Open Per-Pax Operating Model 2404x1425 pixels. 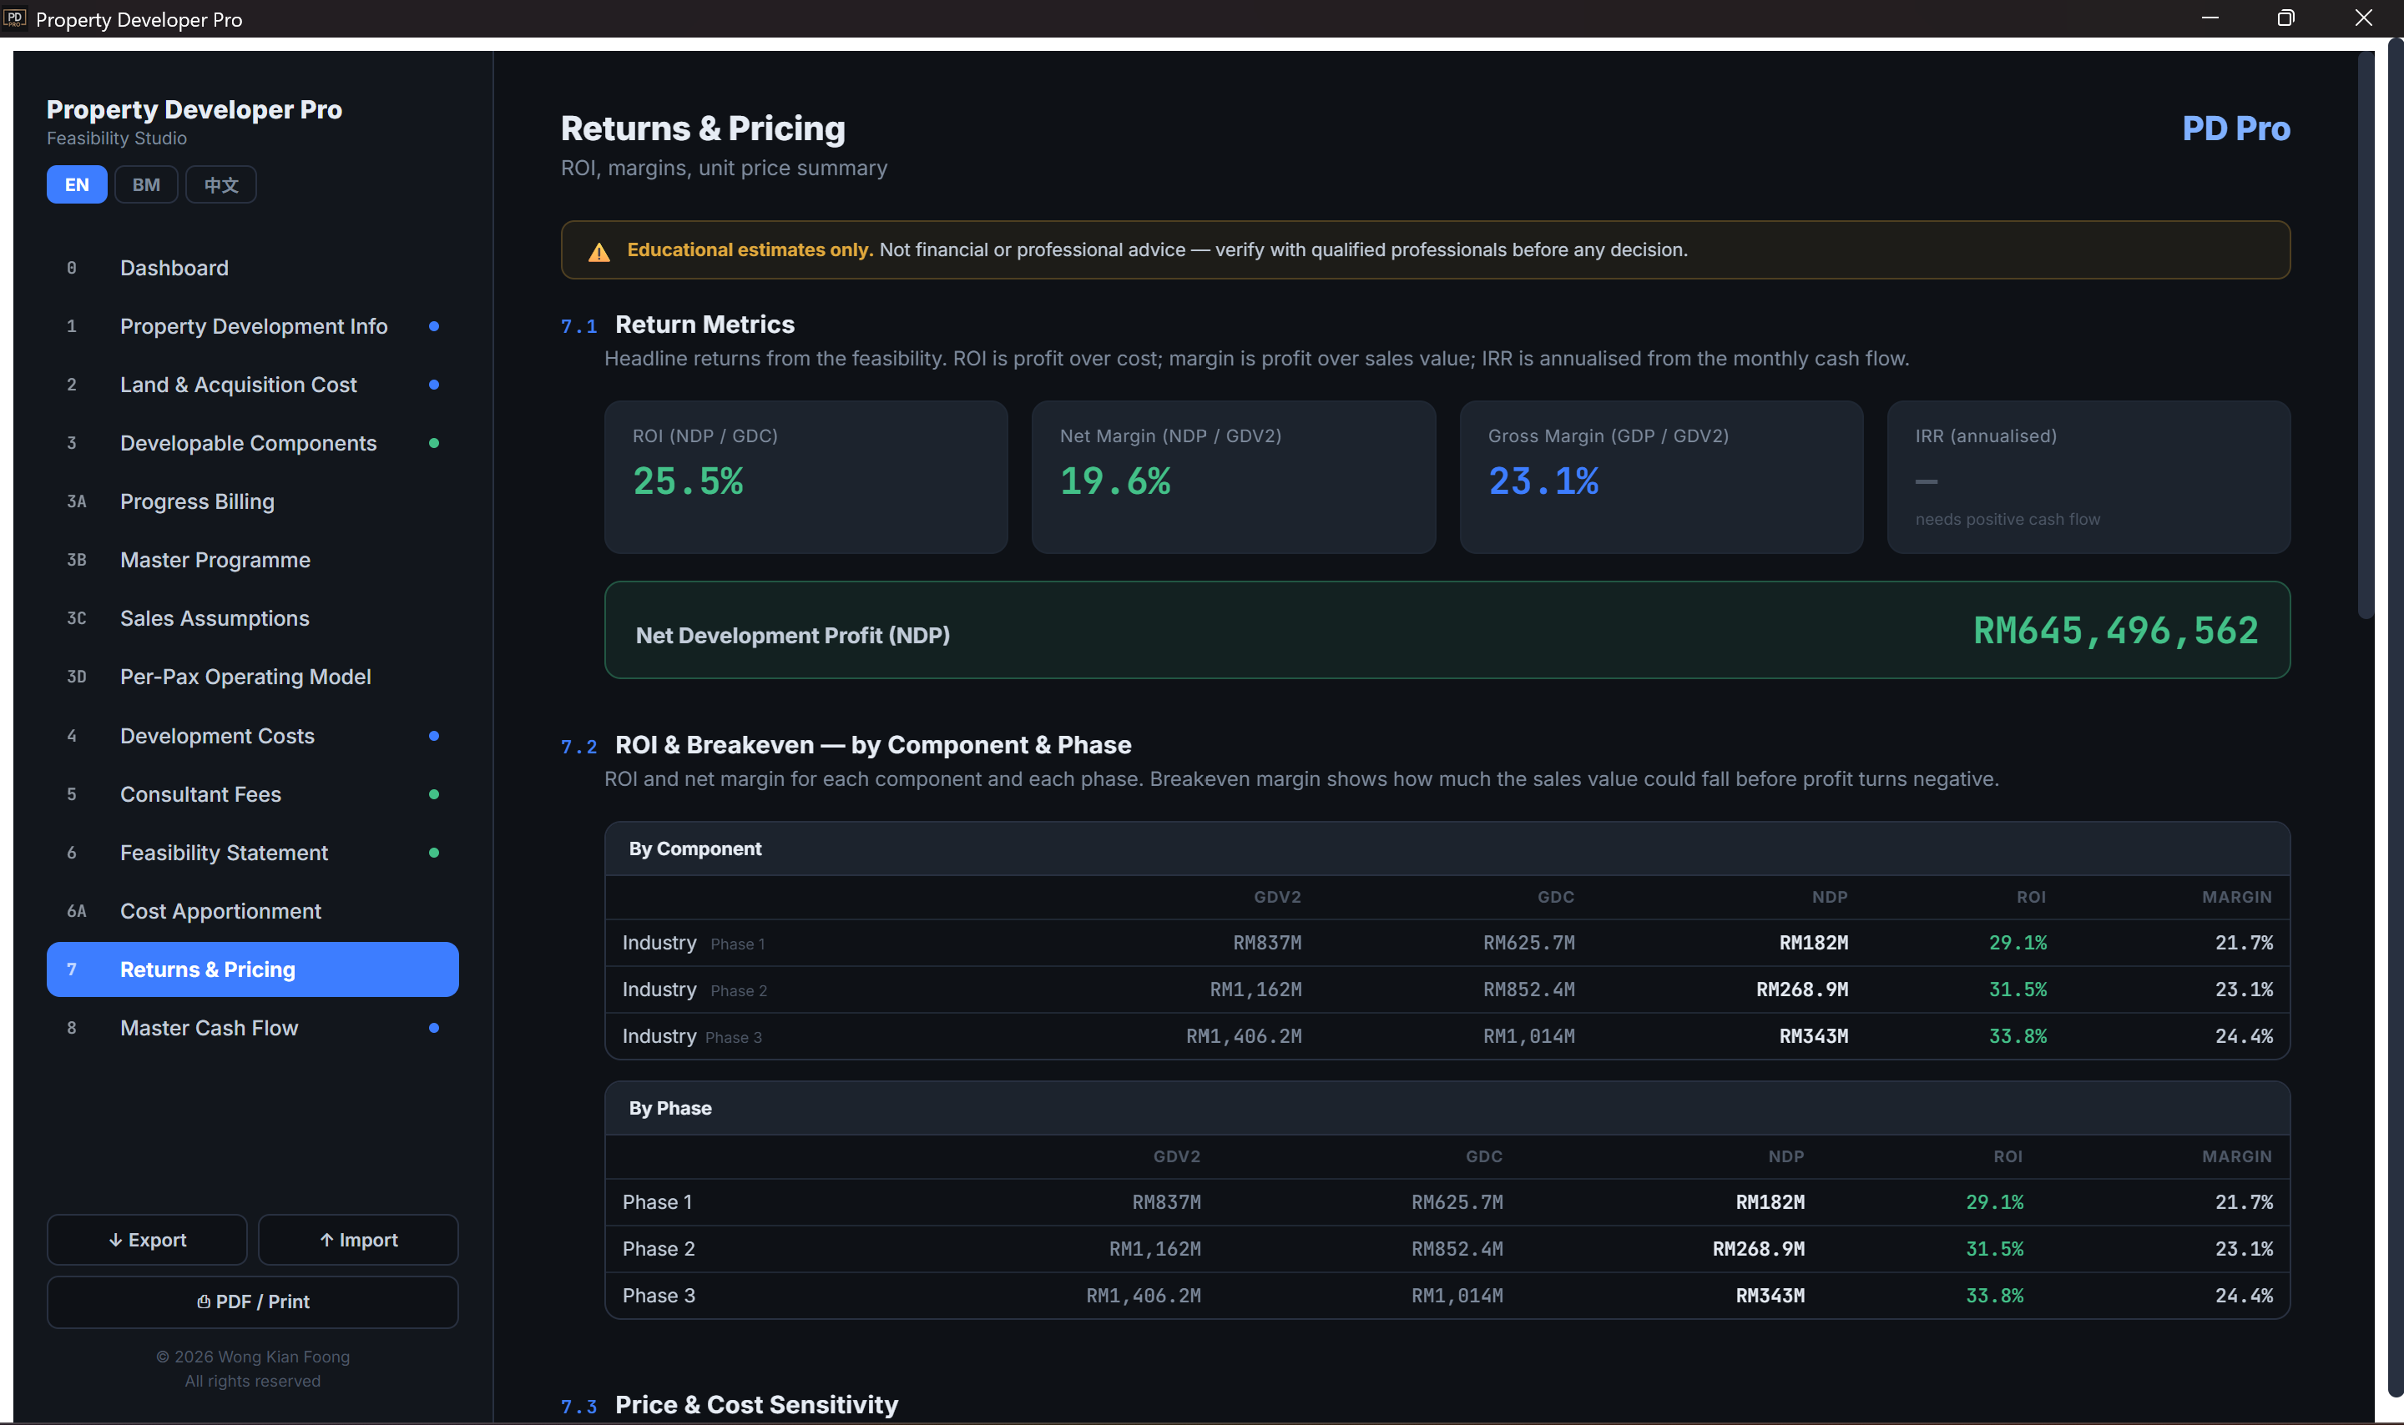[x=253, y=677]
